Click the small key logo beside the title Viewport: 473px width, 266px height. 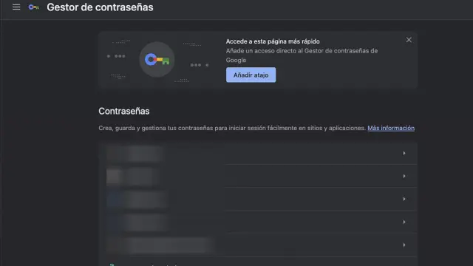33,7
